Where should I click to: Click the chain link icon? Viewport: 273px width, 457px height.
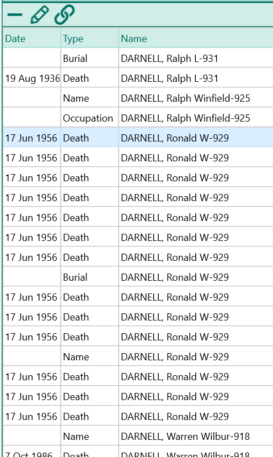65,15
